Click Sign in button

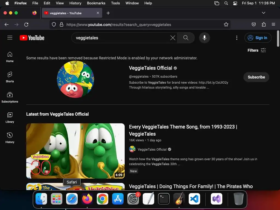click(x=258, y=38)
